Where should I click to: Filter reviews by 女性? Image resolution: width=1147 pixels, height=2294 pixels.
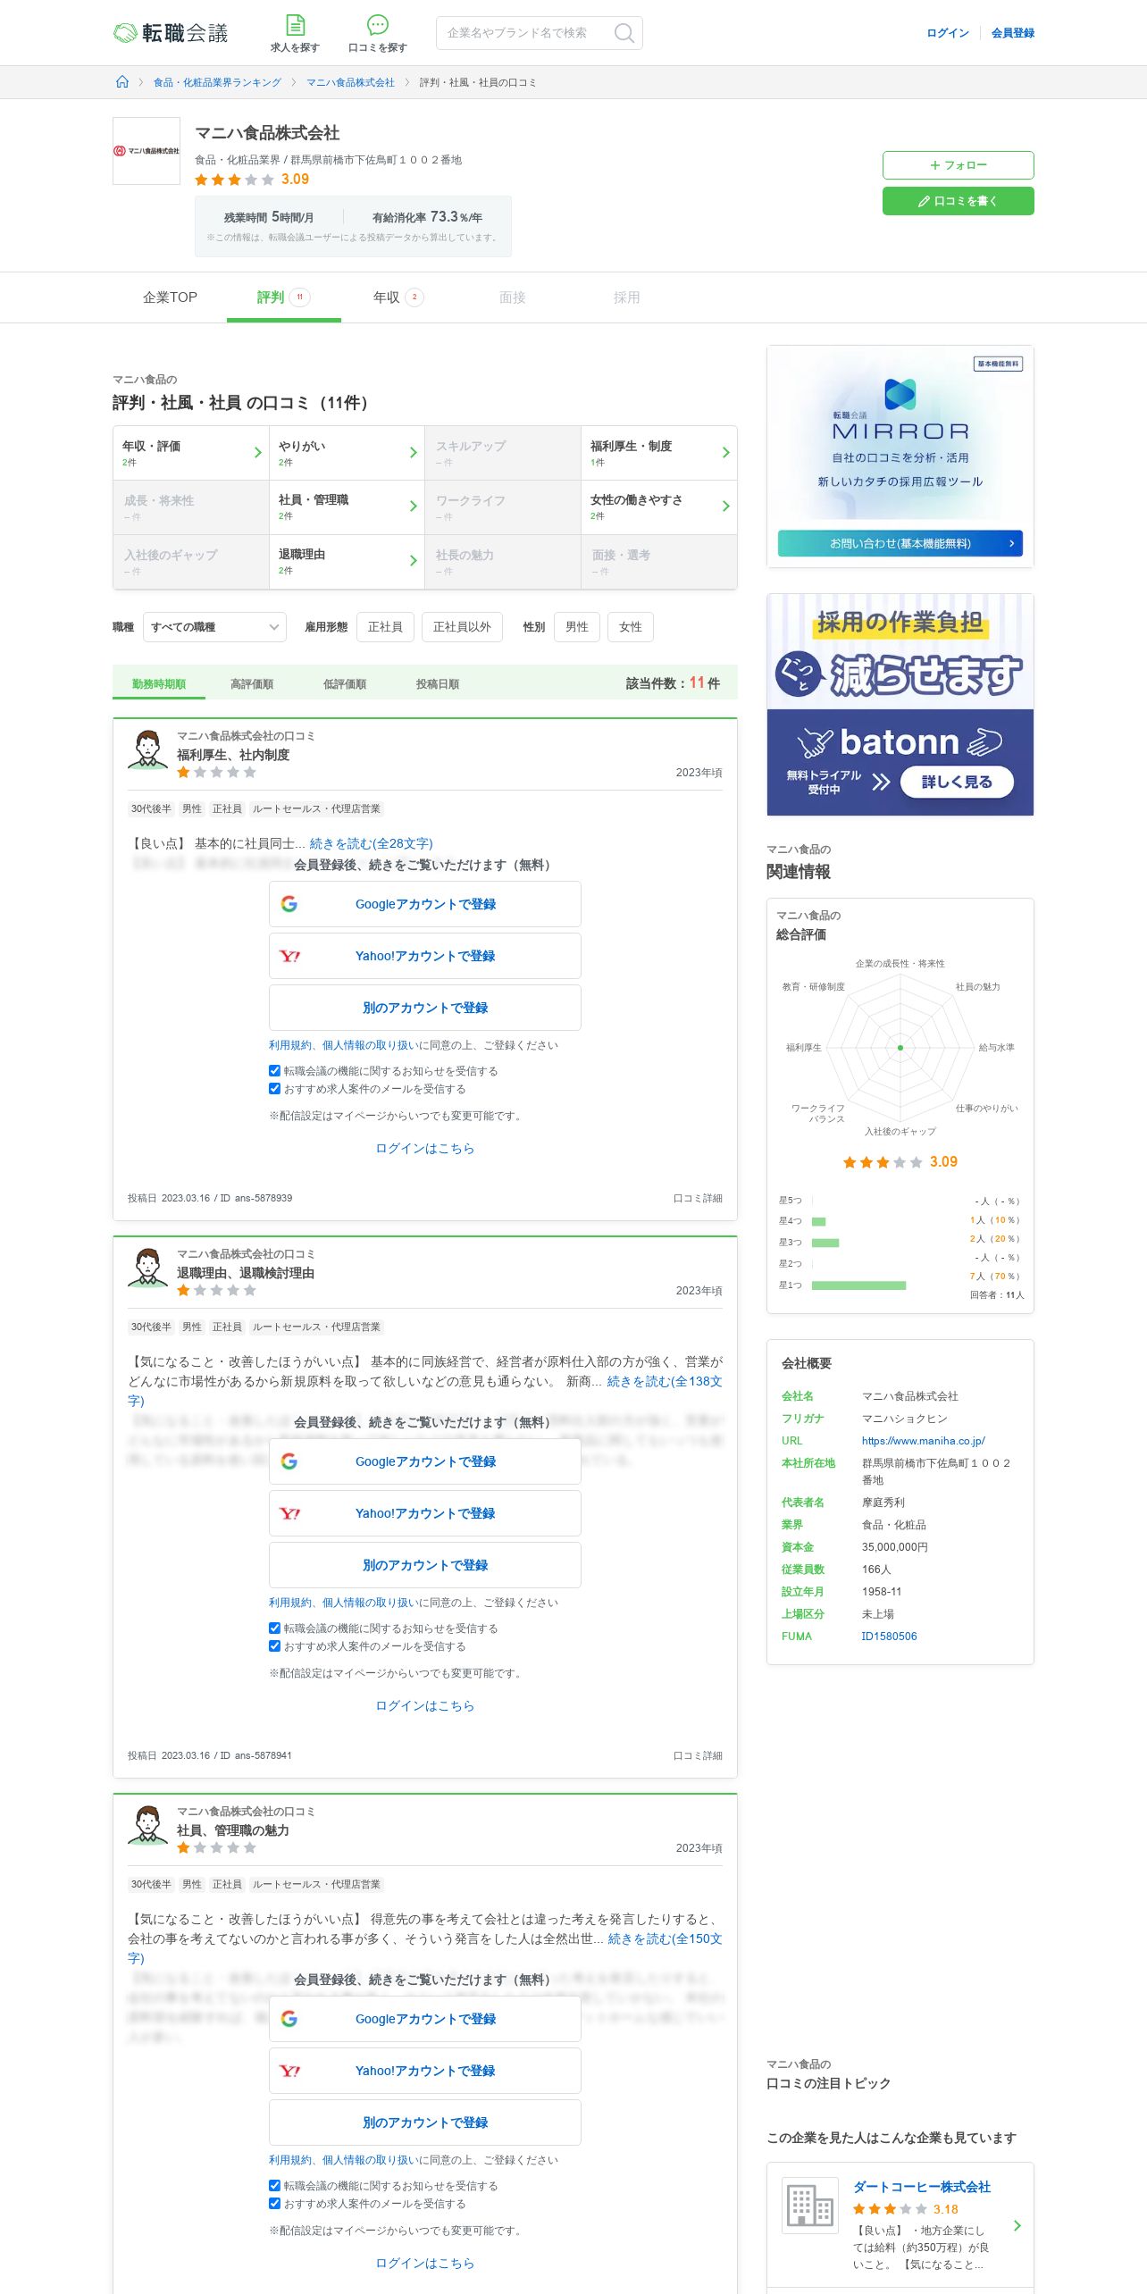click(x=631, y=627)
